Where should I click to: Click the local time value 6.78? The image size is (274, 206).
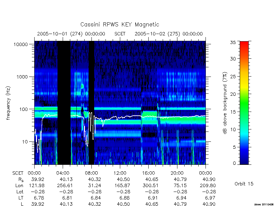coord(38,198)
